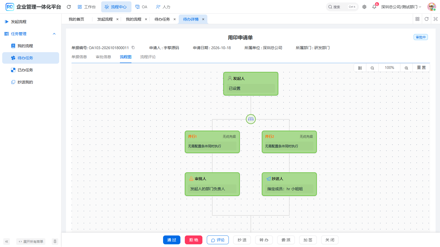This screenshot has height=247, width=440.
Task: Select 抄送我的 in sidebar
Action: point(31,82)
